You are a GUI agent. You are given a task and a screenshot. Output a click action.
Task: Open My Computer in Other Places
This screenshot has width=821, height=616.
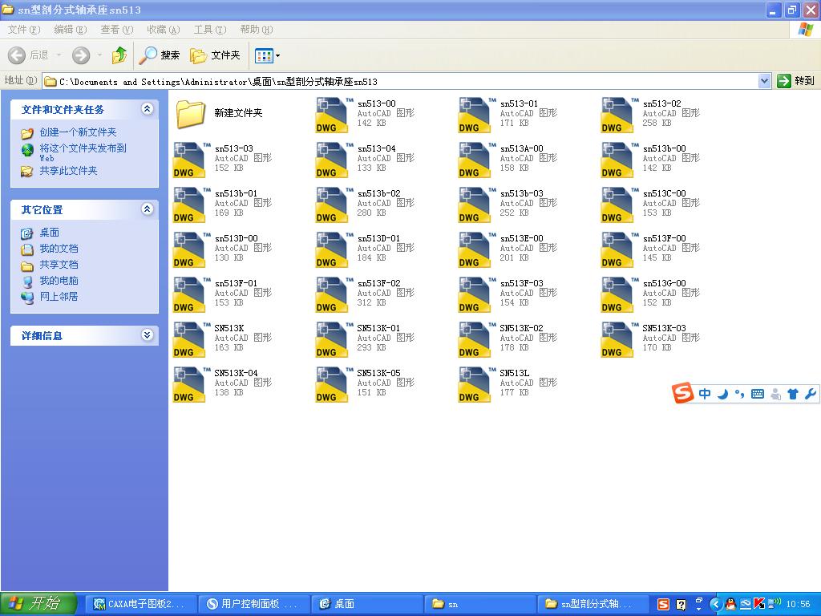[x=59, y=281]
